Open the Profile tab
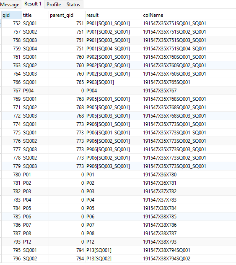Screen dimensions: 236x265 point(54,4)
